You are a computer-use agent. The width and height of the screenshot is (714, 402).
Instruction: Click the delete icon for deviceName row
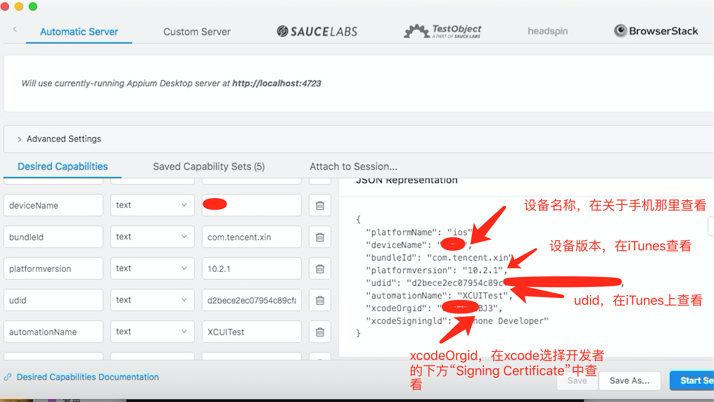tap(320, 205)
